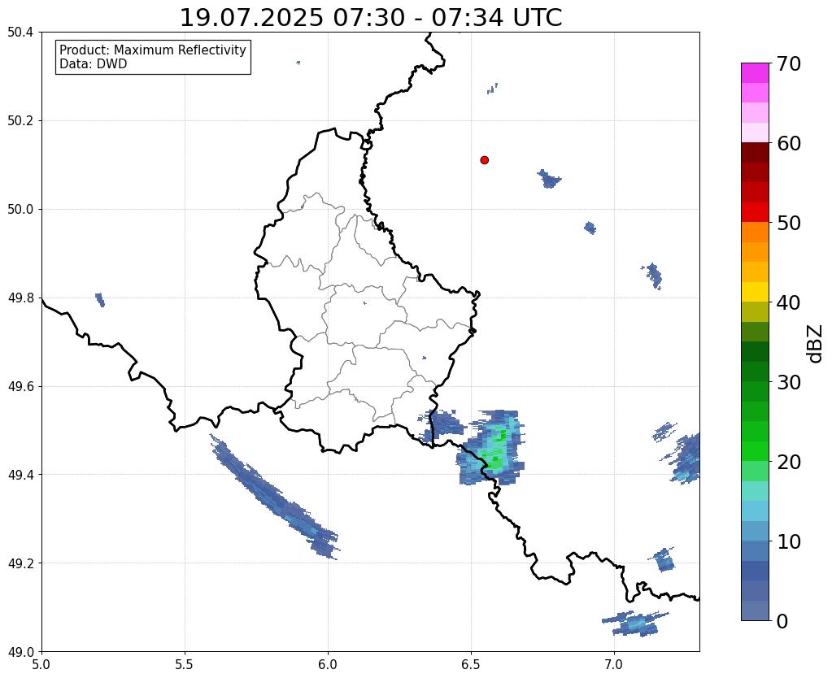
Task: Pick the dark red 60 dBZ colorbar segment
Action: pos(755,152)
